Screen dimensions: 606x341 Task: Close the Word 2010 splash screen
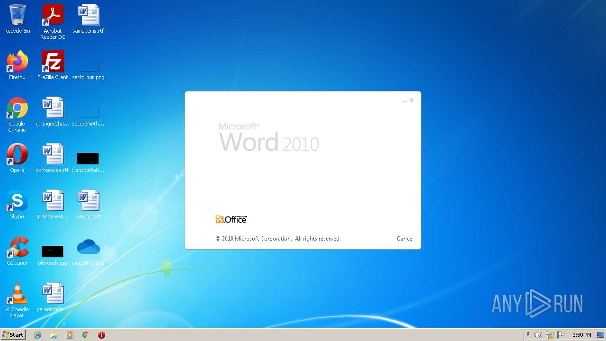point(412,100)
